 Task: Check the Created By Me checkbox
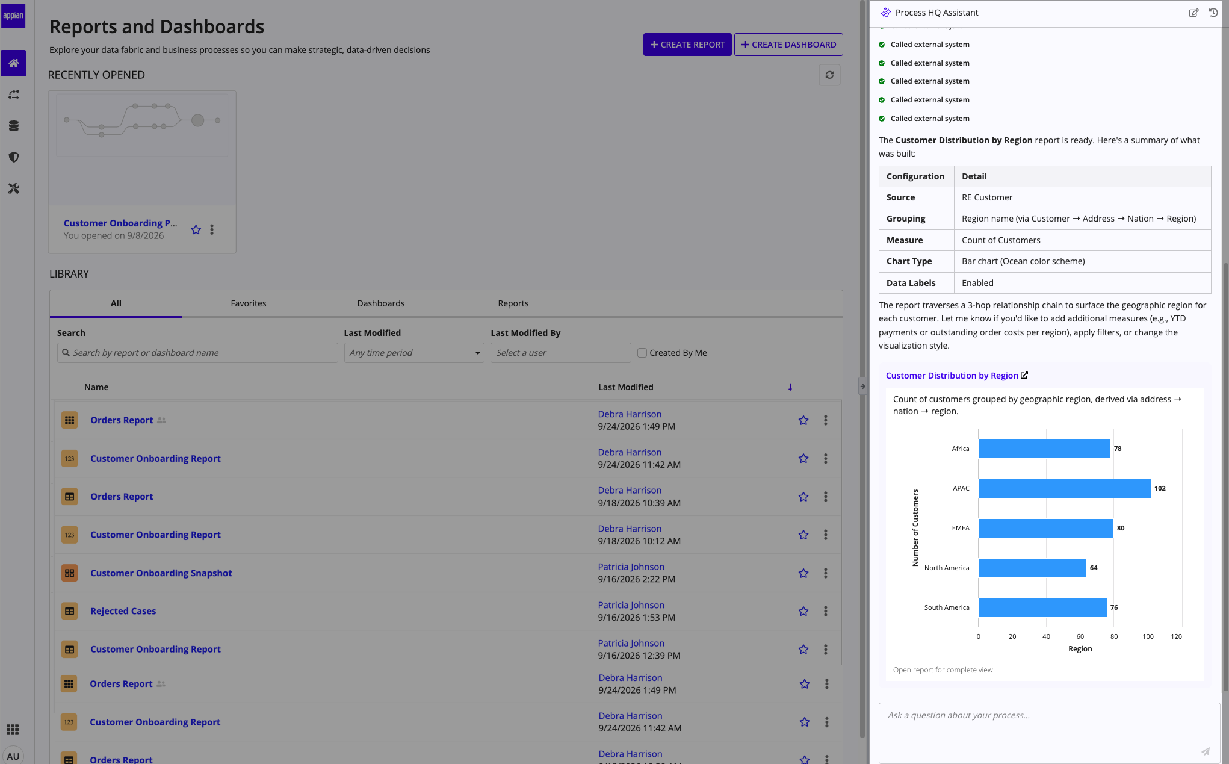(x=642, y=353)
